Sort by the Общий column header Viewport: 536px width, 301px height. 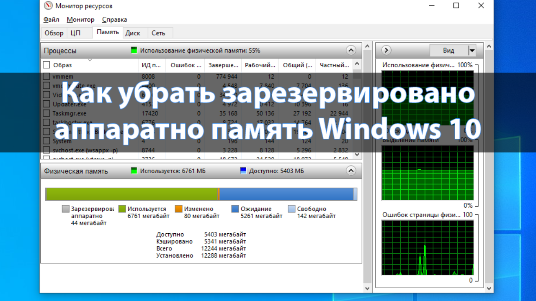(x=297, y=65)
